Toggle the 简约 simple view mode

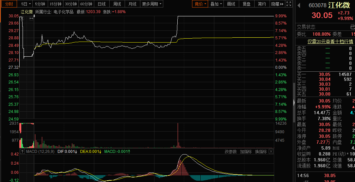(262, 4)
